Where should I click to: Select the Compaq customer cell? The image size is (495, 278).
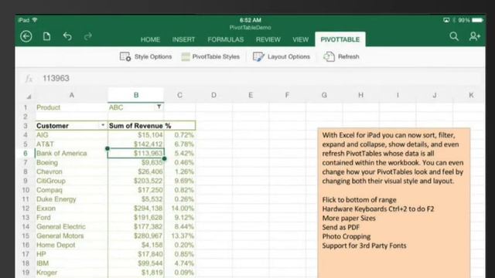(72, 190)
